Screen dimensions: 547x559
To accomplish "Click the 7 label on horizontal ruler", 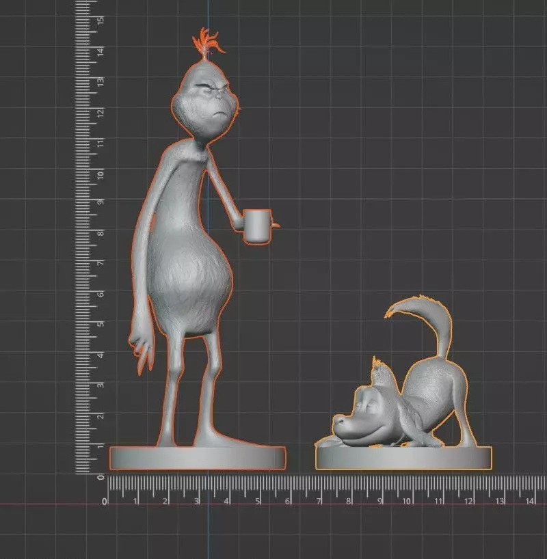I will pos(318,501).
